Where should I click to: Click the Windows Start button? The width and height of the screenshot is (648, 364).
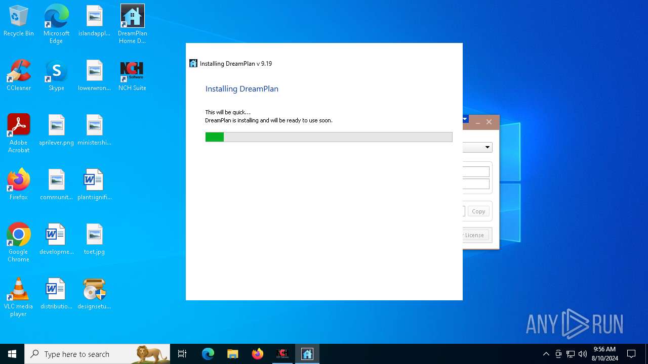pyautogui.click(x=12, y=354)
